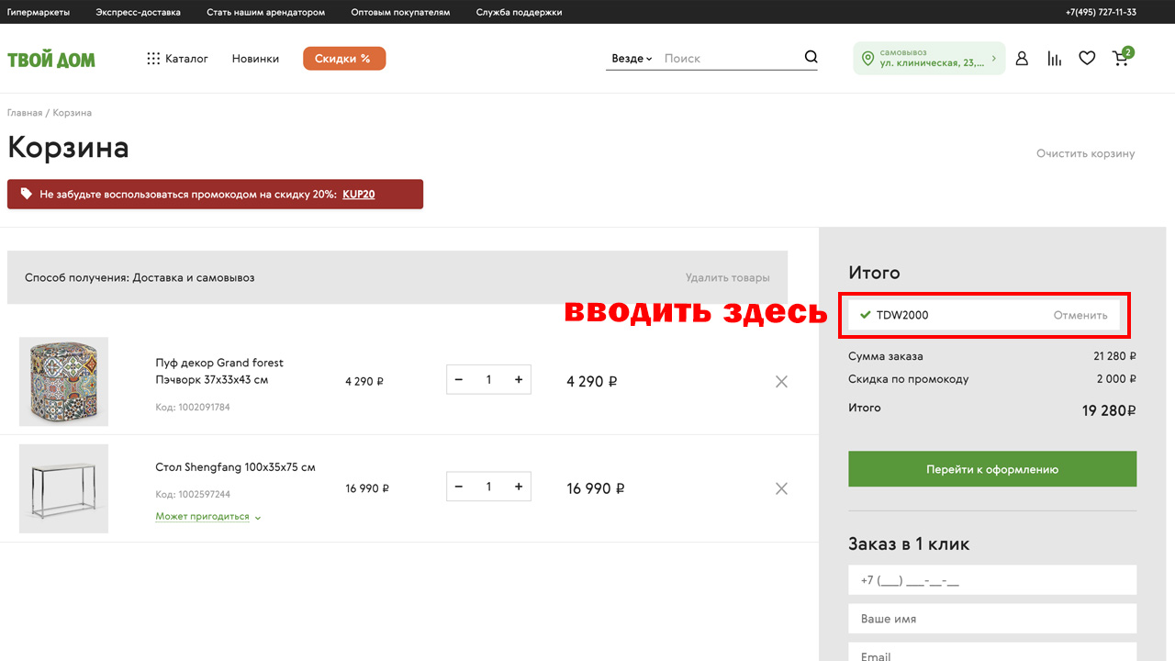
Task: Open Стол Shengfang table thumbnail
Action: coord(63,488)
